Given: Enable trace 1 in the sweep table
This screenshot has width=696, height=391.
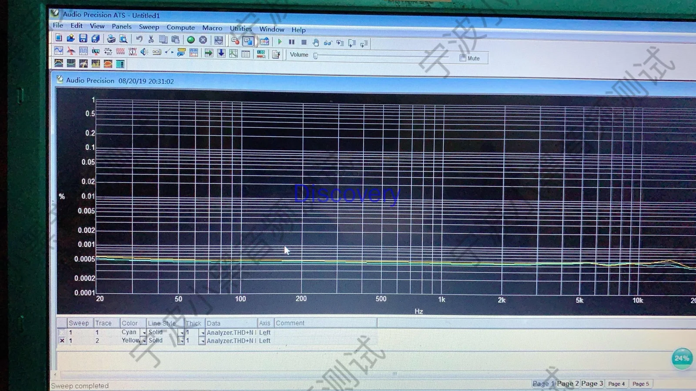Looking at the screenshot, I should pos(62,332).
